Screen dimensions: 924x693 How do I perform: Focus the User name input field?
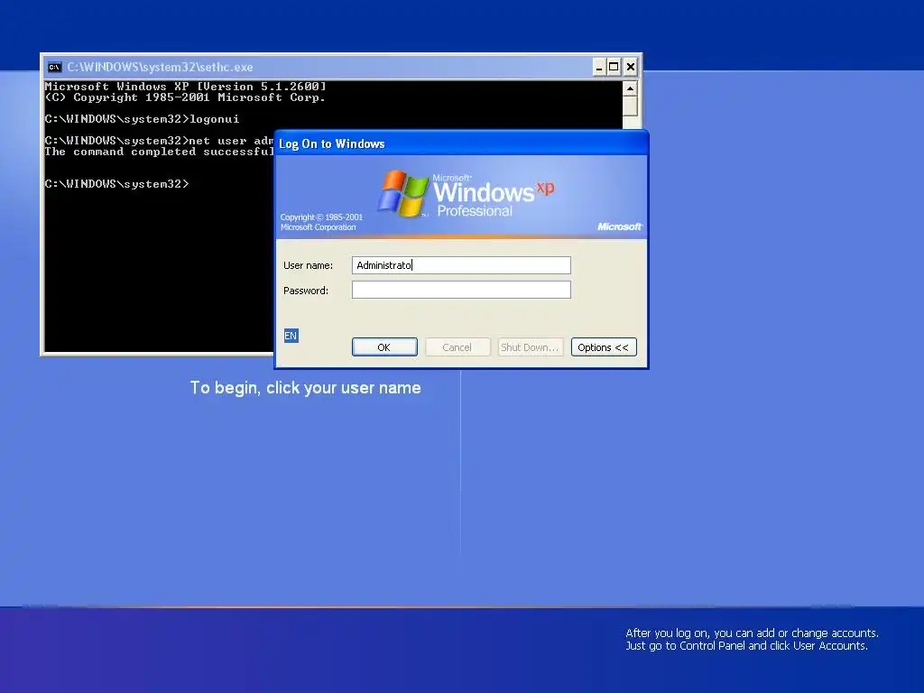coord(461,265)
